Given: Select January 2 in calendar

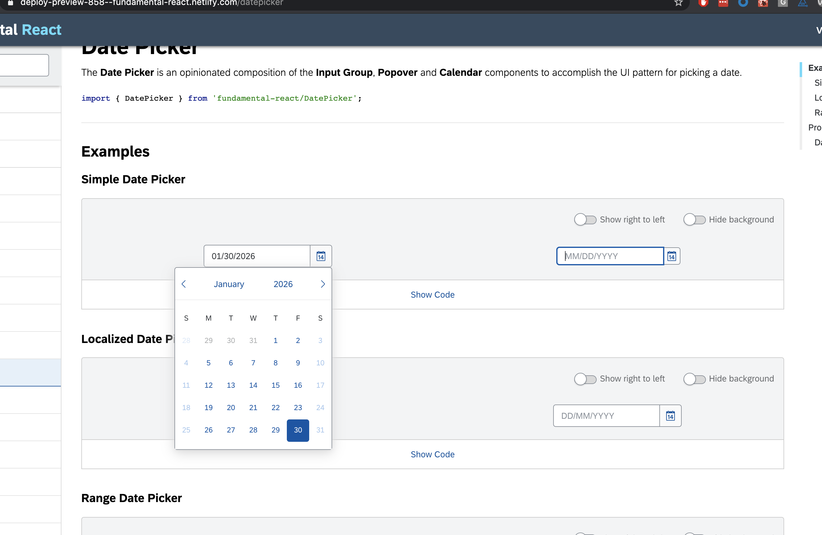Looking at the screenshot, I should 298,341.
